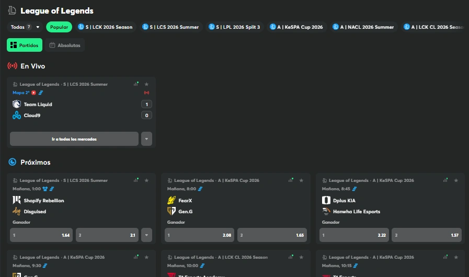Open the Todas filter dropdown
This screenshot has height=277, width=469.
click(x=25, y=27)
